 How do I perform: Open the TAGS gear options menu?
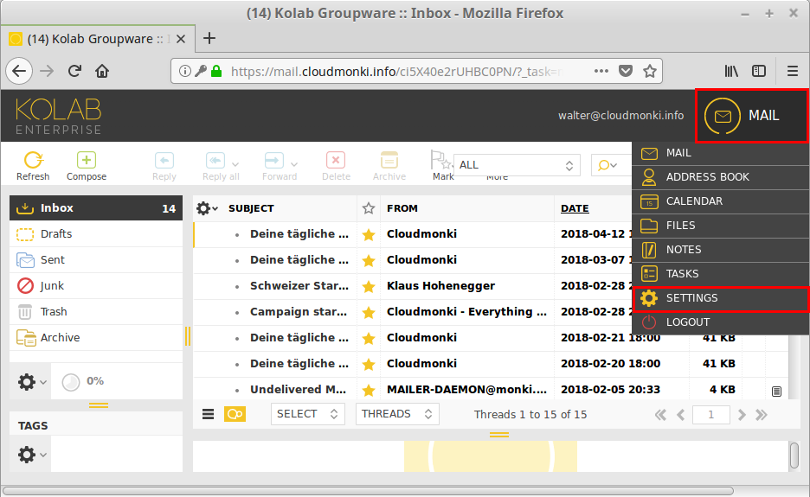[32, 455]
